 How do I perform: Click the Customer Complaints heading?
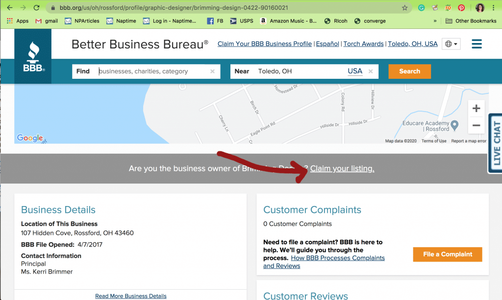pos(312,209)
